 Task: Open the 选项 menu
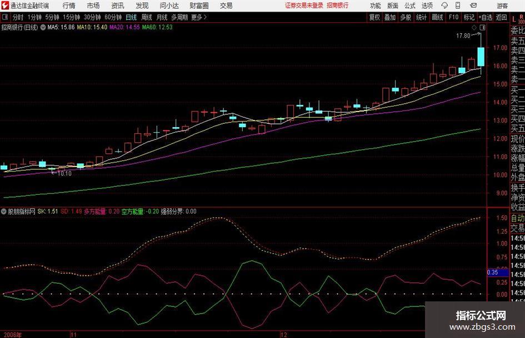click(427, 6)
